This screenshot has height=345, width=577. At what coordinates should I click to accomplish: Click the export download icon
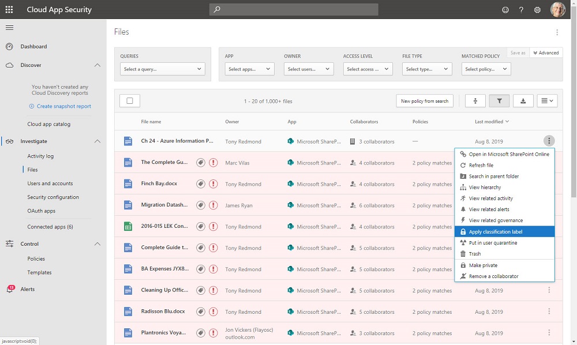[x=523, y=101]
